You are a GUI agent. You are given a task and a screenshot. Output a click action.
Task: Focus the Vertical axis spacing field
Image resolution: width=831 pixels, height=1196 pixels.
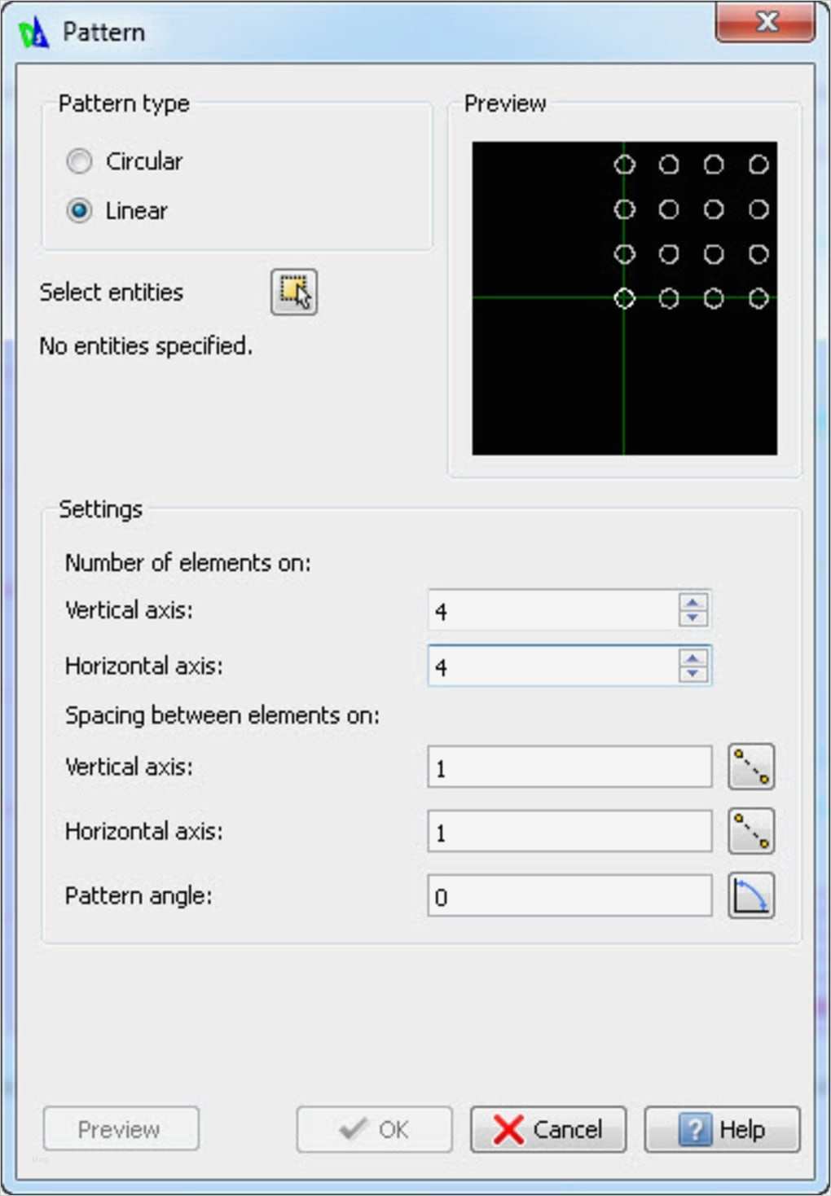[x=569, y=767]
